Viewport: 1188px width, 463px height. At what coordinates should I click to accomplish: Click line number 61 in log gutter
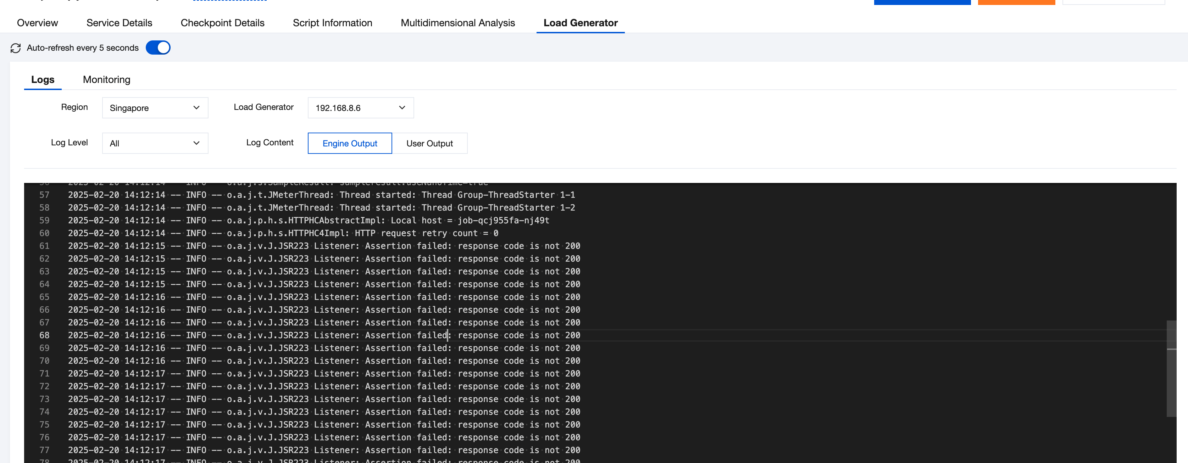tap(44, 246)
